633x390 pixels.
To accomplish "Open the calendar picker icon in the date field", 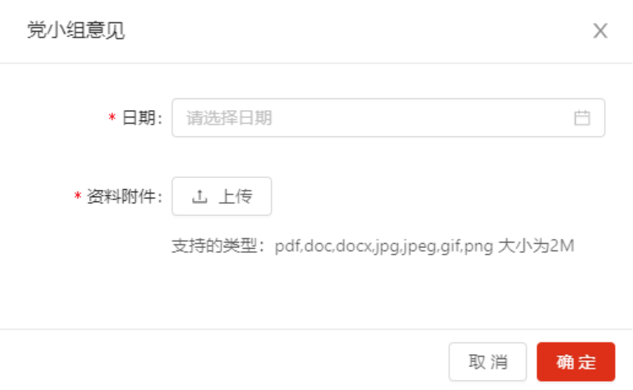I will (582, 118).
